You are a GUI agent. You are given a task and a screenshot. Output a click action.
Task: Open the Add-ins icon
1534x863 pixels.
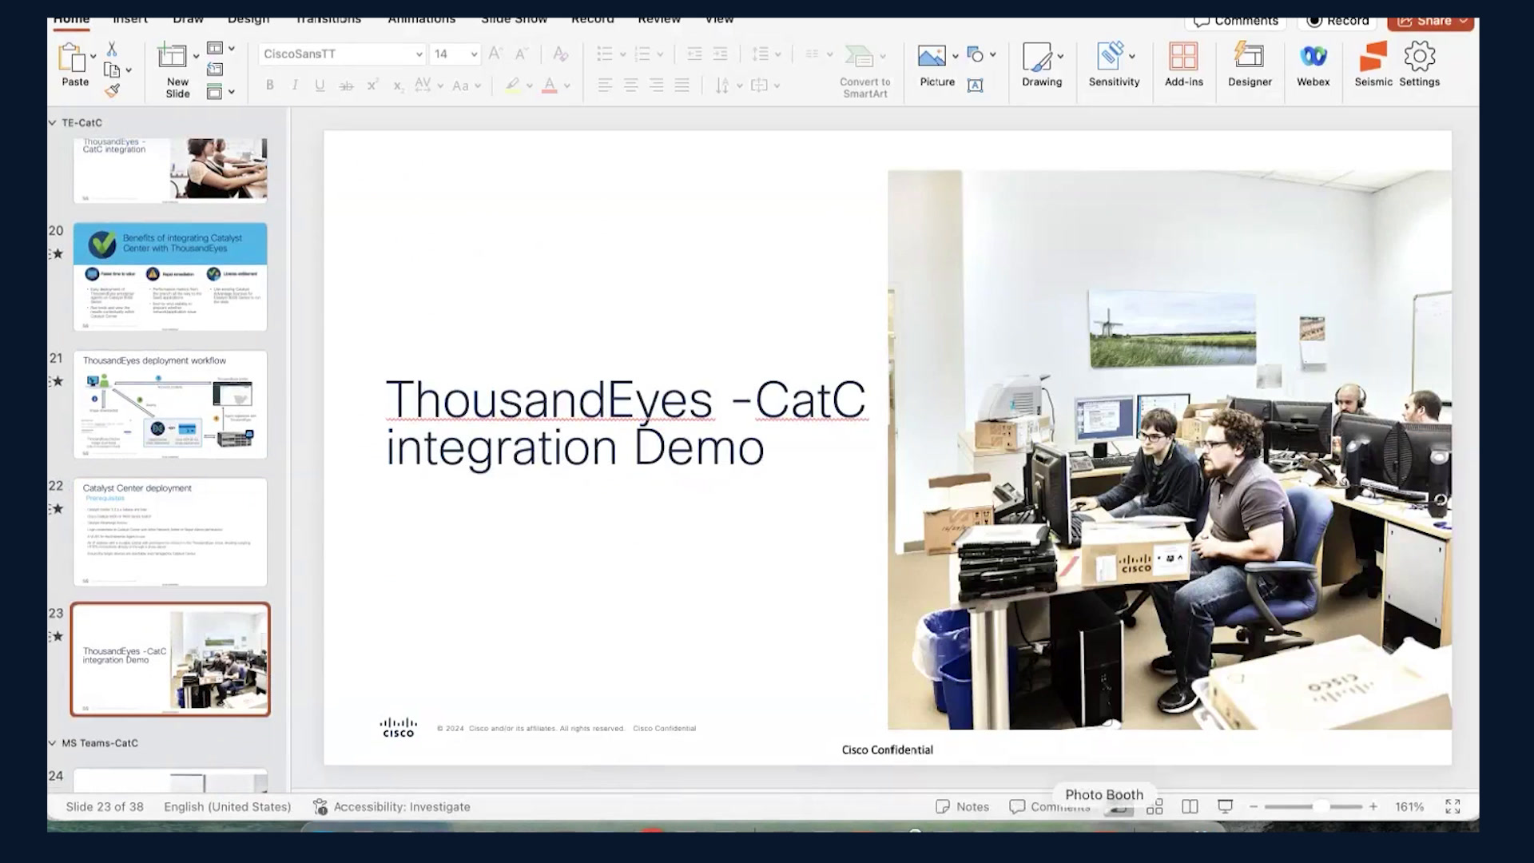[x=1183, y=56]
